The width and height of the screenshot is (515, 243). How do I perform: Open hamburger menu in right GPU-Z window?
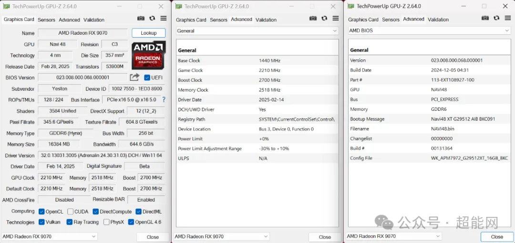coord(508,19)
